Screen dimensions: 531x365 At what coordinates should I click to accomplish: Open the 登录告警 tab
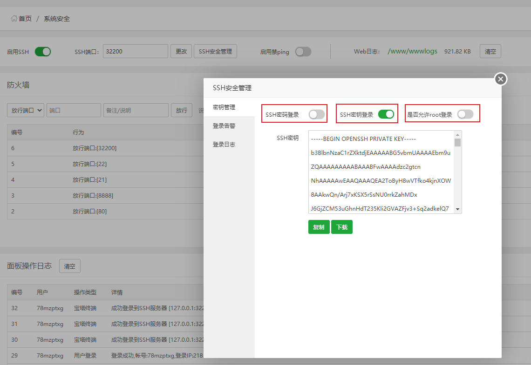pyautogui.click(x=224, y=126)
